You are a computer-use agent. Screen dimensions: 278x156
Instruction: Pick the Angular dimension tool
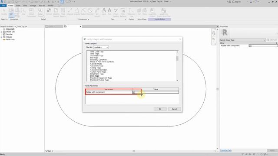(77, 12)
